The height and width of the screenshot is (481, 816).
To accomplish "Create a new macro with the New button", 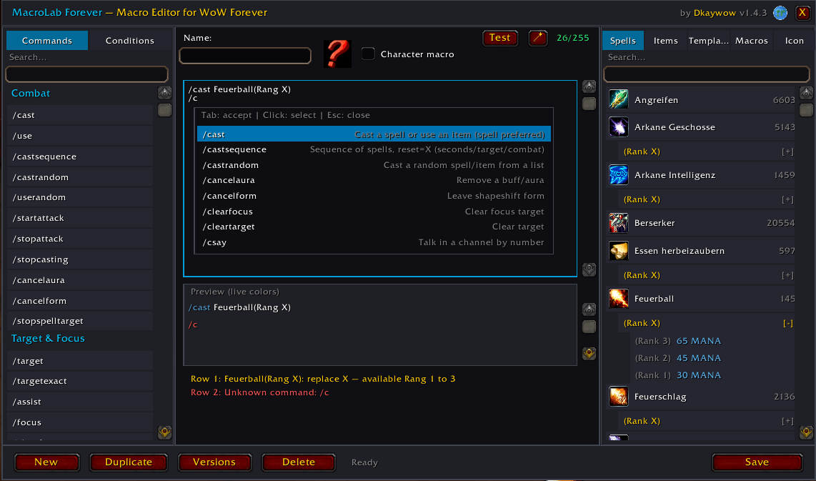I will [x=46, y=462].
